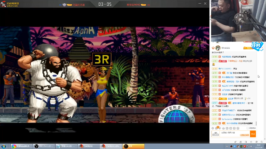The width and height of the screenshot is (266, 149).
Task: Click the NVIDIA tray icon
Action: (241, 146)
